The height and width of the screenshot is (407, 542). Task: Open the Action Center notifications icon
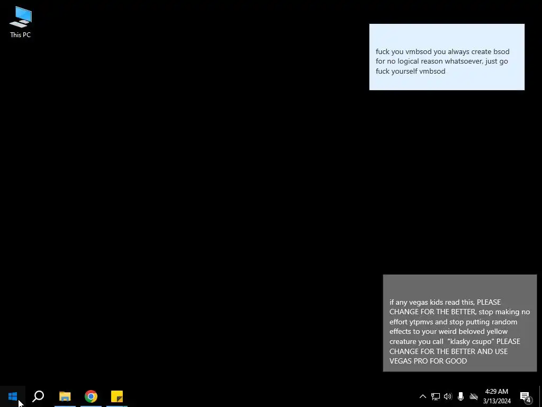[x=526, y=396]
